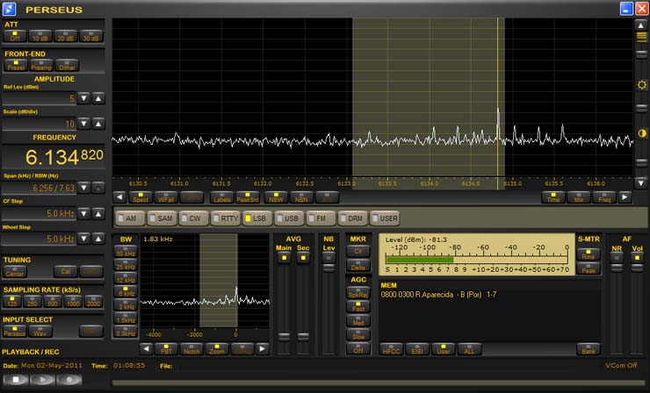This screenshot has height=393, width=650.
Task: Toggle the Presel front-end filter
Action: click(16, 66)
